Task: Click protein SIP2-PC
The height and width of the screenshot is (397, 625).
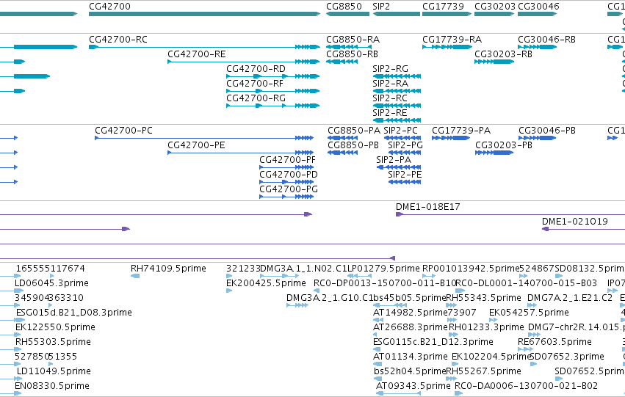Action: 402,138
